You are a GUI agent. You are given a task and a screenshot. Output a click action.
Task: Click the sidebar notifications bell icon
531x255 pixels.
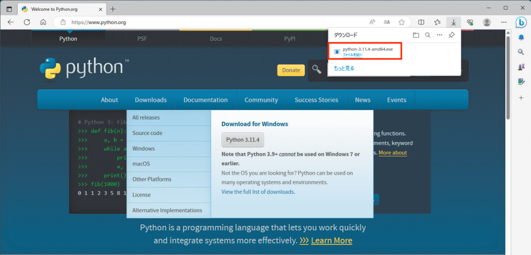pos(521,37)
